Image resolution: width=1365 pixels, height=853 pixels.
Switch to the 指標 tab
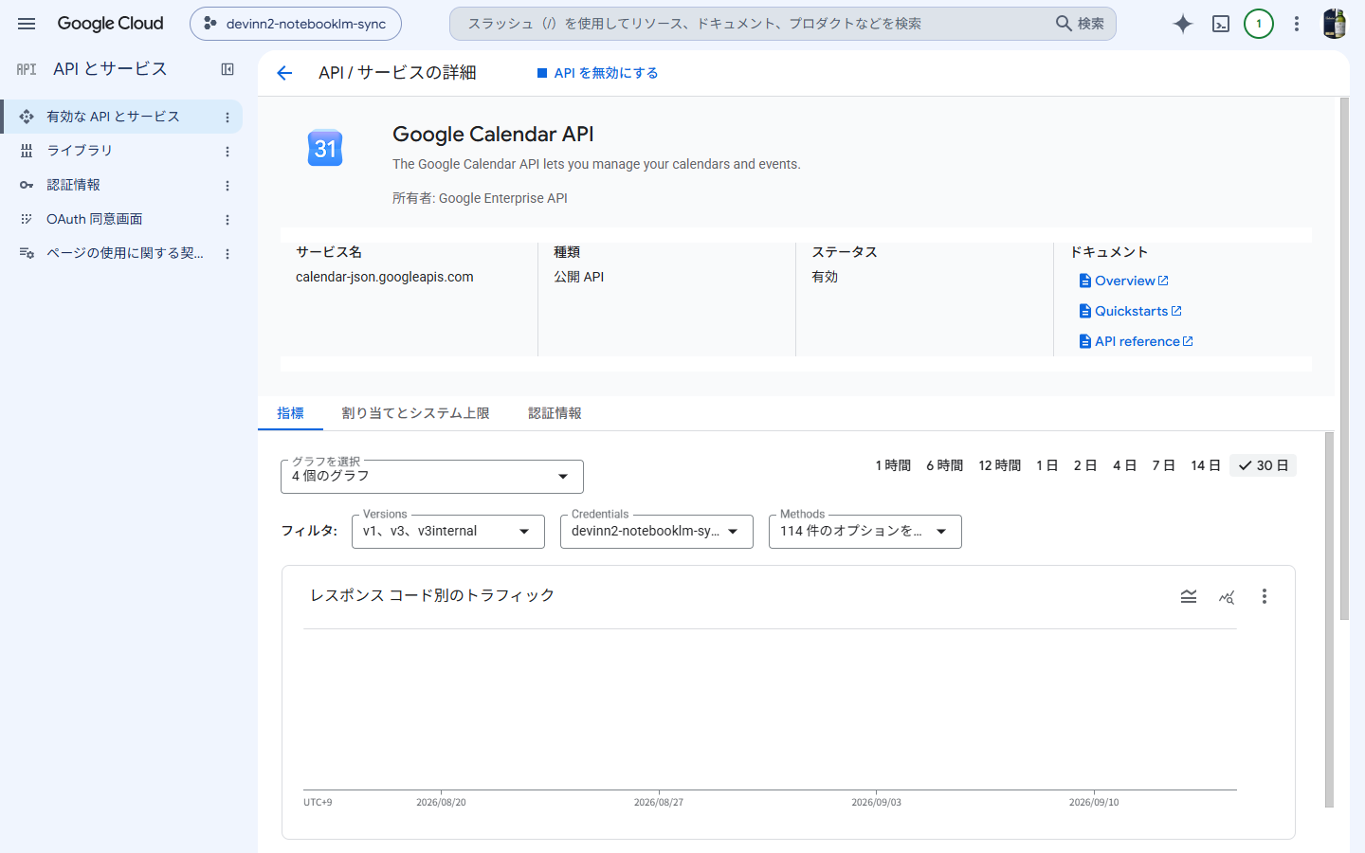point(290,413)
